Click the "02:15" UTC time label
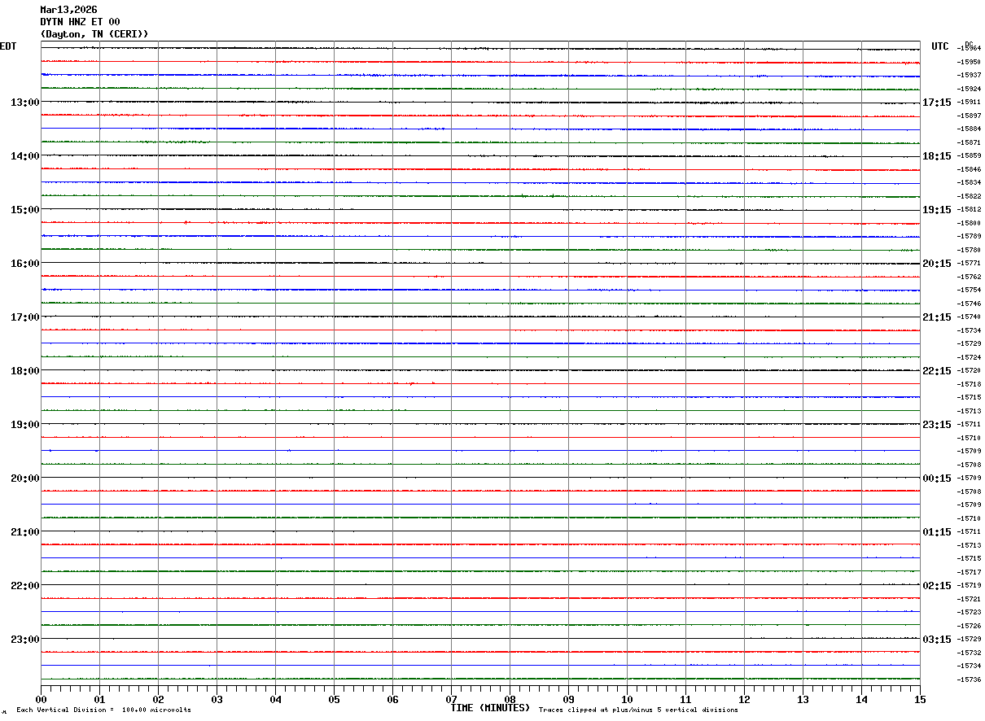This screenshot has height=721, width=985. click(936, 586)
